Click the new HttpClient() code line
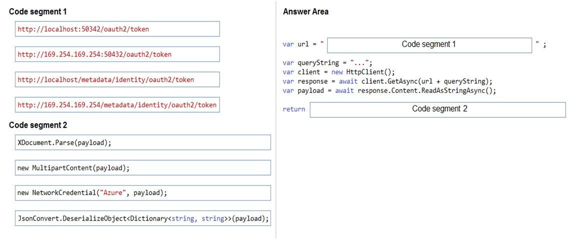 pos(339,72)
